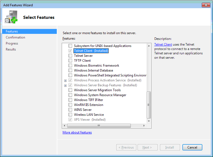Select the Windows Internal Database label
The image size is (213, 157).
pyautogui.click(x=93, y=70)
